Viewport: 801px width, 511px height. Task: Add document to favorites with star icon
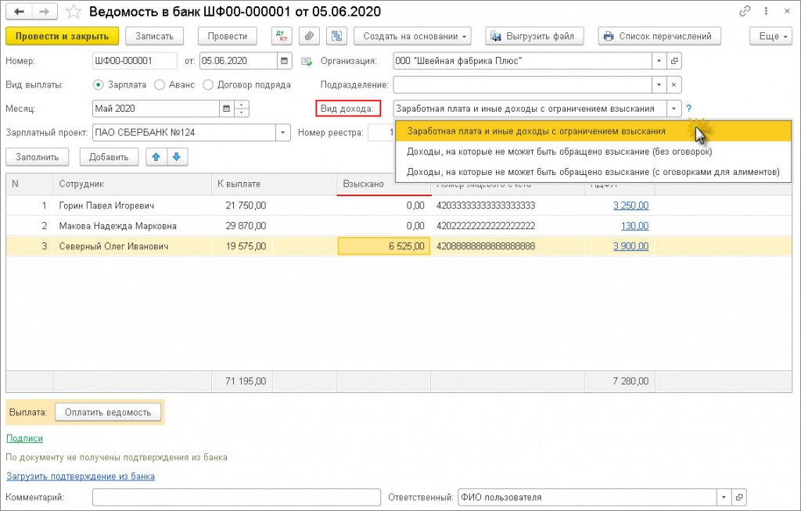pyautogui.click(x=73, y=12)
